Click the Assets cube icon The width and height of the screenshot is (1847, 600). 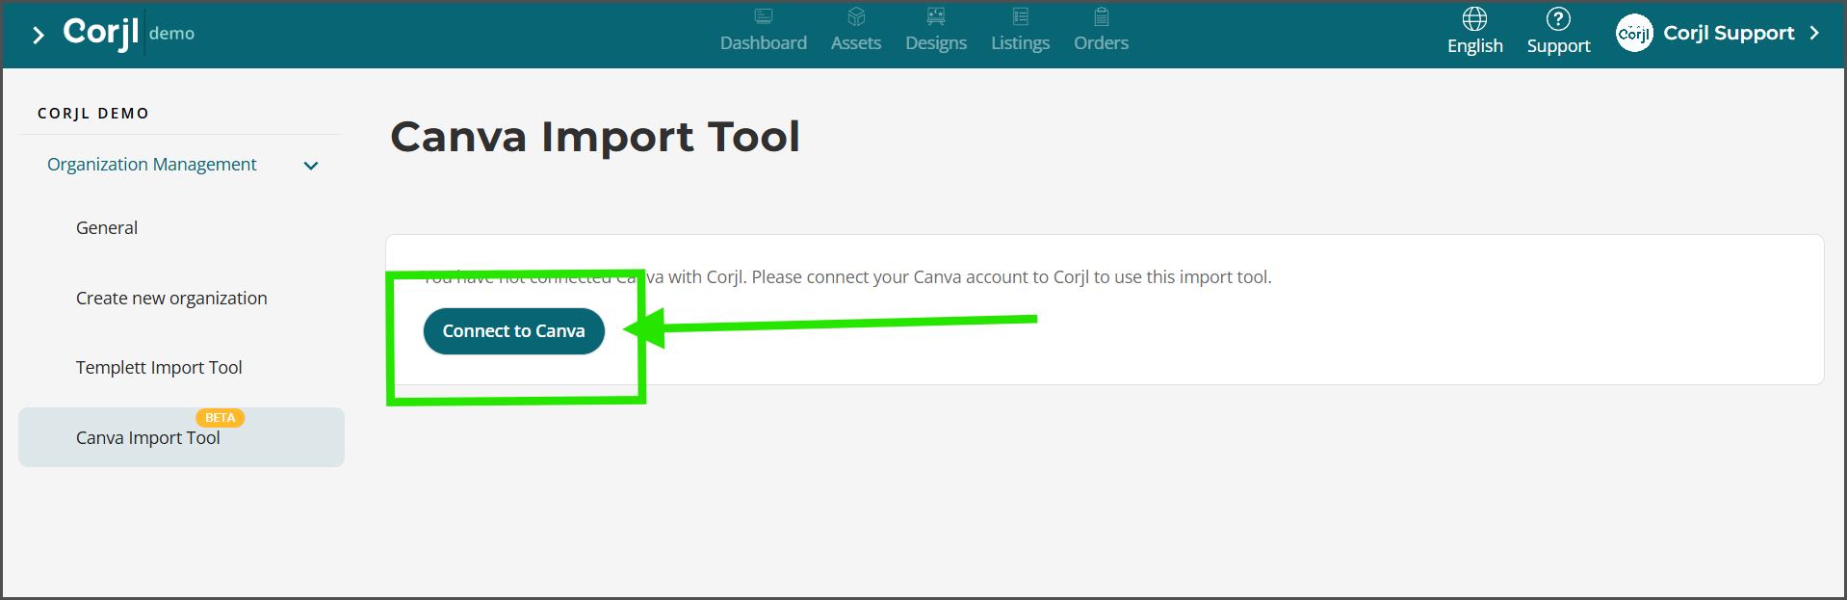856,16
